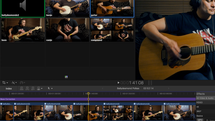Viewport: 215px width, 121px height.
Task: Expand the Enhancements menu chevron
Action: click(16, 83)
